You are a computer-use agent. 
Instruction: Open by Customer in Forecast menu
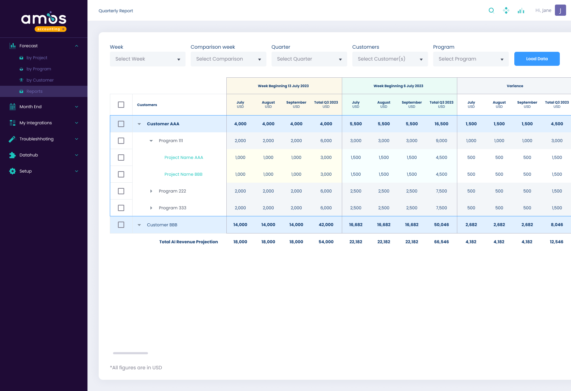click(x=40, y=80)
